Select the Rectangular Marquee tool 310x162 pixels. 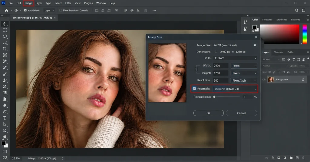(x=5, y=30)
